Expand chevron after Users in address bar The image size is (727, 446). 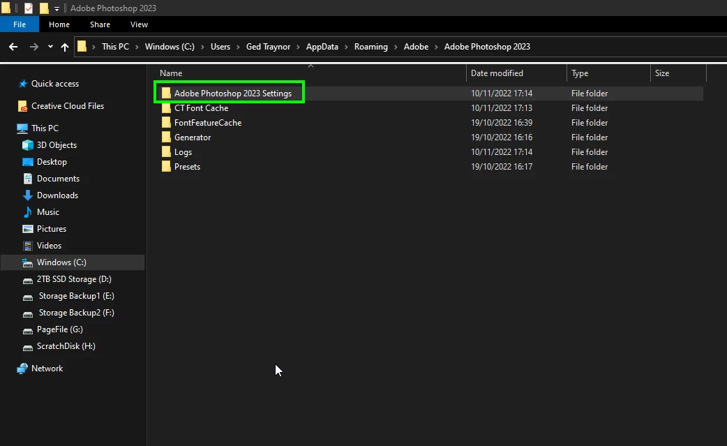[x=239, y=47]
